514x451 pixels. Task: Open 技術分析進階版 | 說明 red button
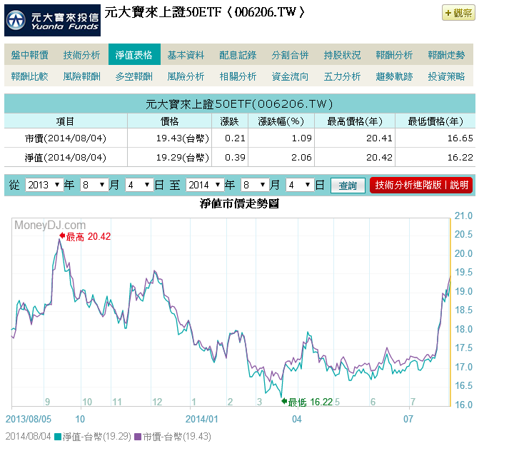click(421, 186)
